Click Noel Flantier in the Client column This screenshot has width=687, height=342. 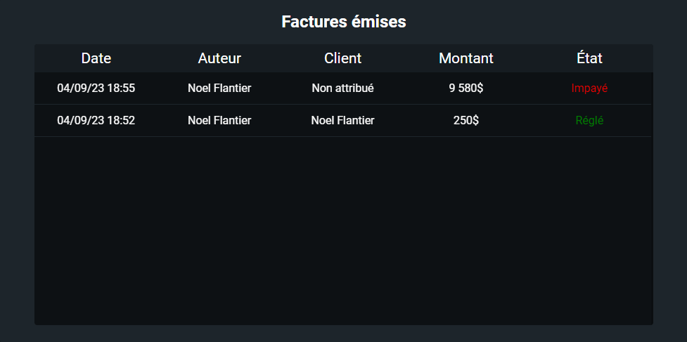(342, 121)
